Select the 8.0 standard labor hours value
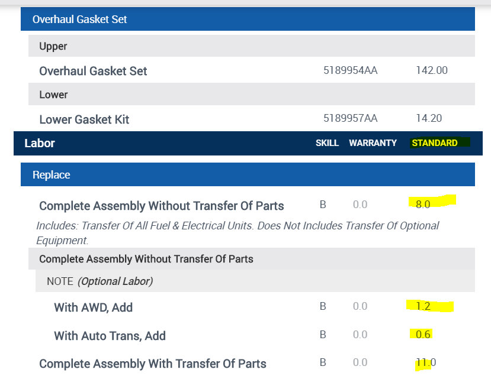Screen dimensions: 491x376 point(422,204)
